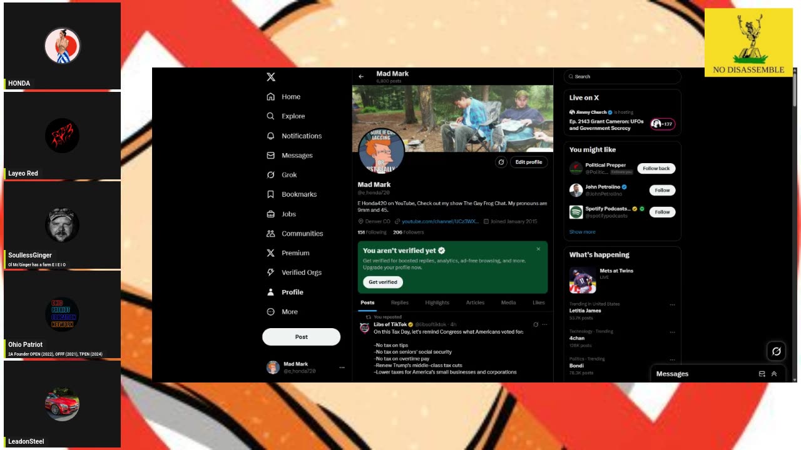The height and width of the screenshot is (450, 801).
Task: Click the Grok icon beside Edit profile
Action: (x=501, y=162)
